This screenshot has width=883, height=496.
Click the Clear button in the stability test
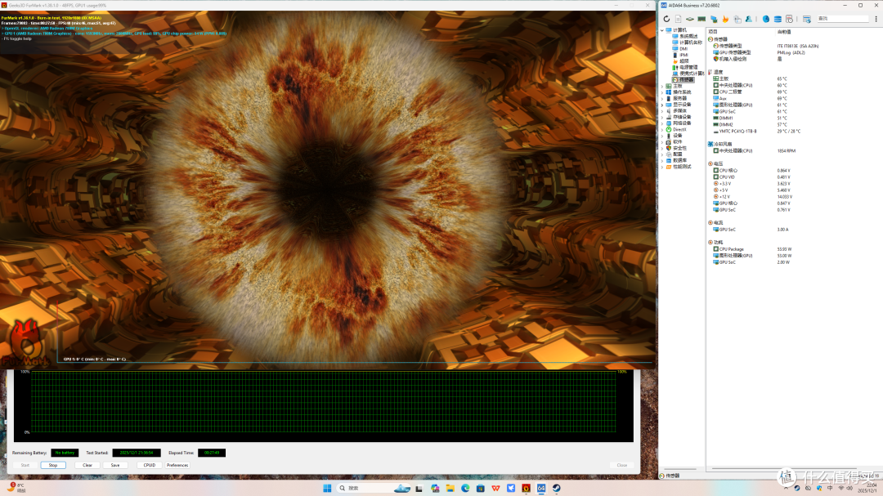click(x=87, y=465)
